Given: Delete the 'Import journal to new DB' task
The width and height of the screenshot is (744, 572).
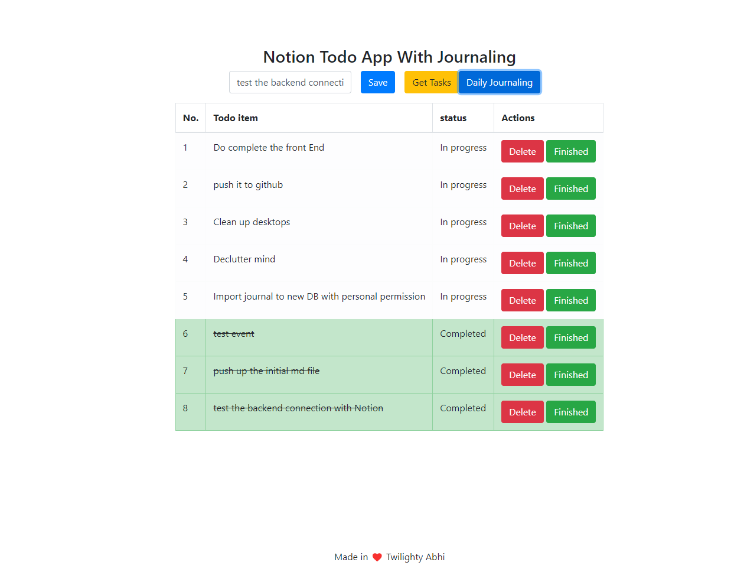Looking at the screenshot, I should 522,300.
